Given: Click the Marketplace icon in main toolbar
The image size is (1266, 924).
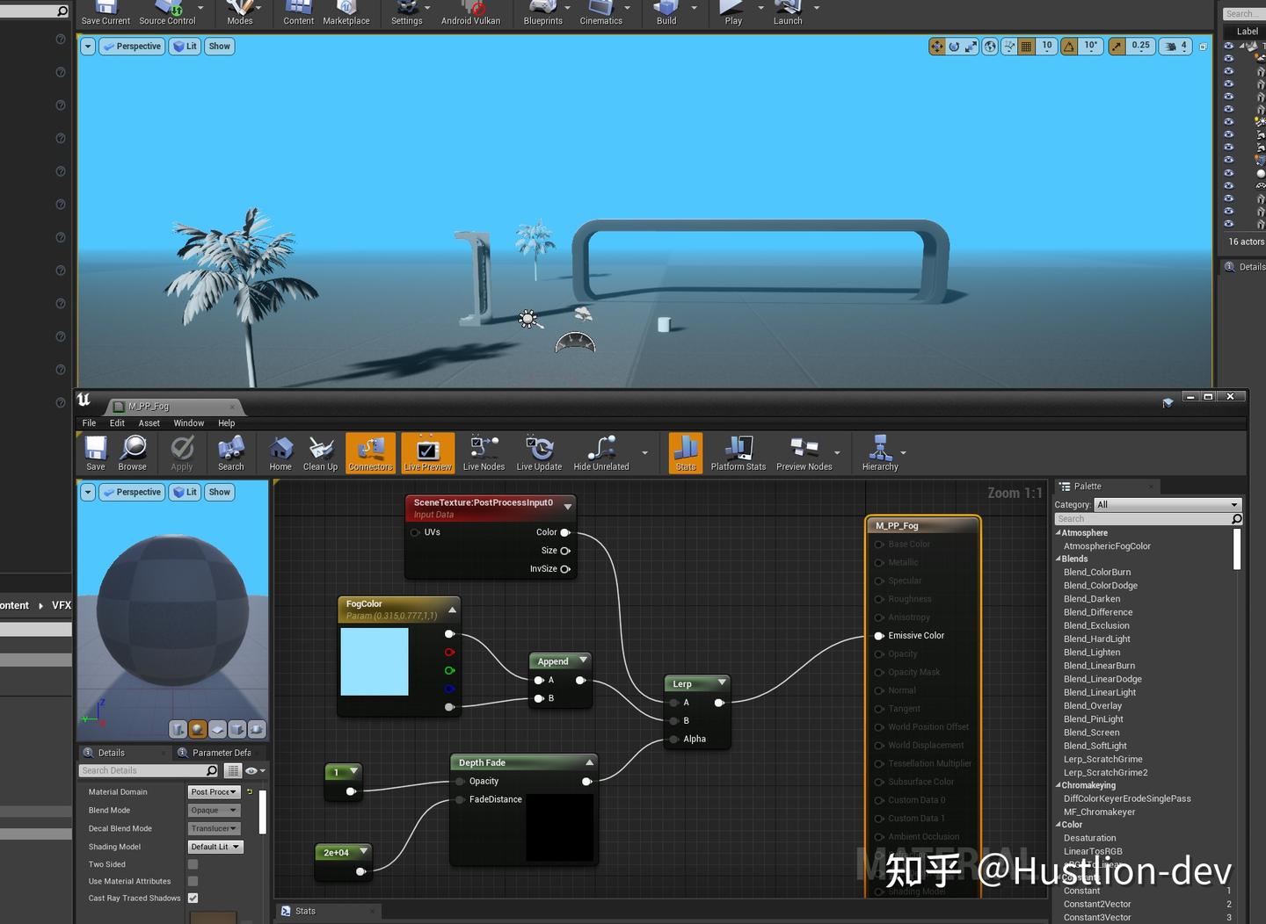Looking at the screenshot, I should 346,12.
